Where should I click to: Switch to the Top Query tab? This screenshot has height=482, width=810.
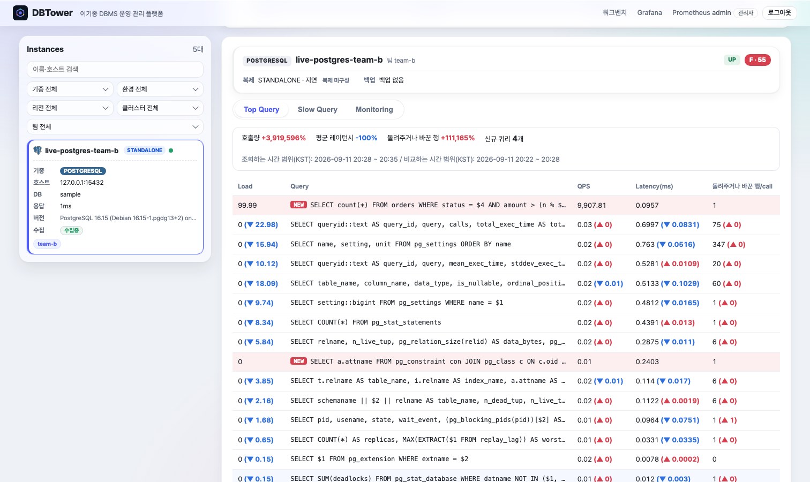(x=261, y=109)
